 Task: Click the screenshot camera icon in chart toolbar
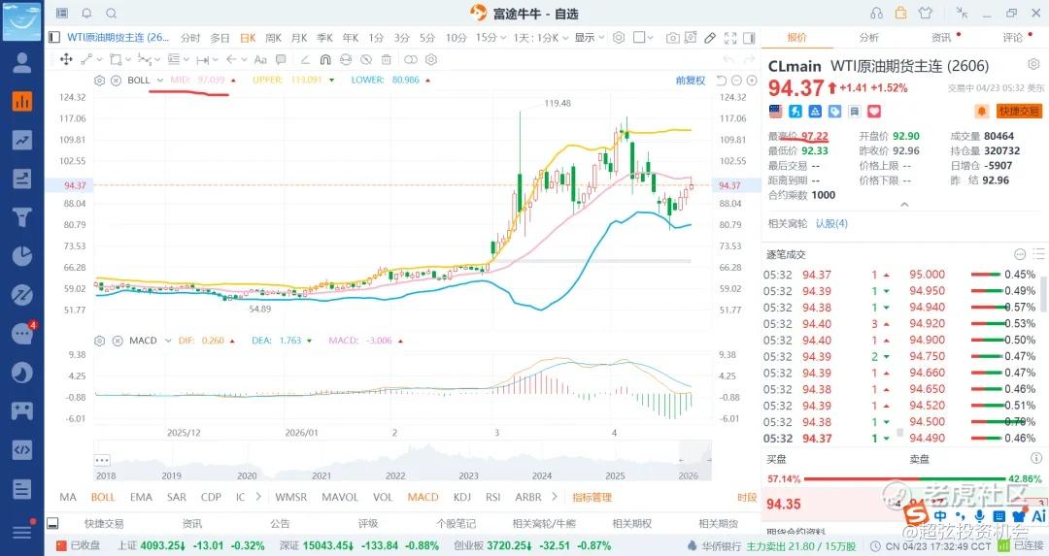tap(672, 38)
